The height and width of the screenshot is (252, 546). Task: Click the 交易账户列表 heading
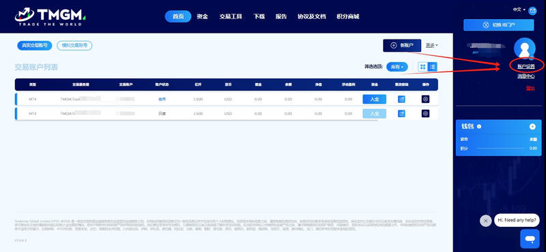(x=36, y=67)
